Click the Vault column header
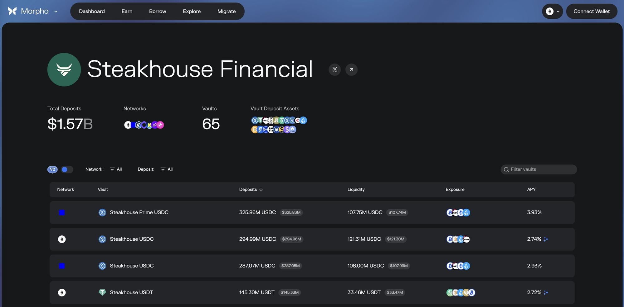This screenshot has height=307, width=624. coord(103,190)
